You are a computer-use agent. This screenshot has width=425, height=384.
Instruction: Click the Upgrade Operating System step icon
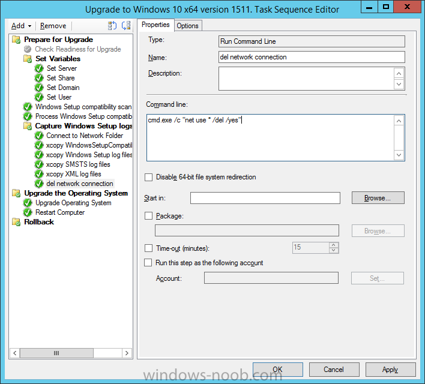28,203
